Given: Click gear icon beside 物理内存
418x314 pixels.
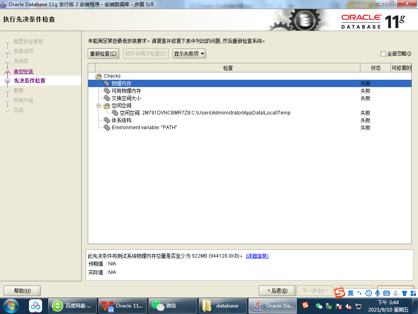Looking at the screenshot, I should coord(107,83).
